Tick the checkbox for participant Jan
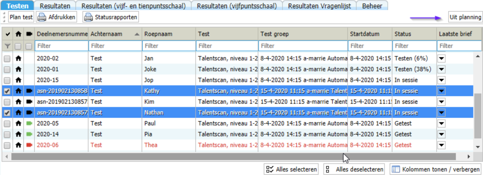 click(7, 59)
